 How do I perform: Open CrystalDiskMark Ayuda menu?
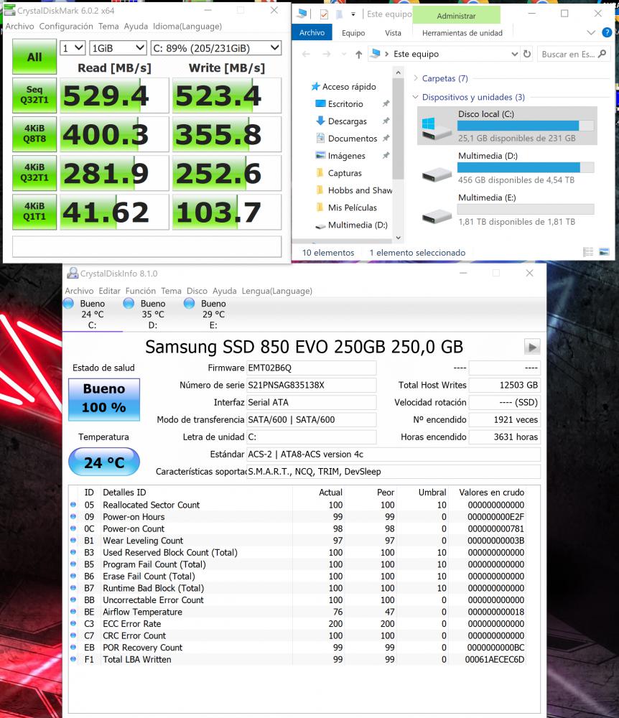point(136,26)
